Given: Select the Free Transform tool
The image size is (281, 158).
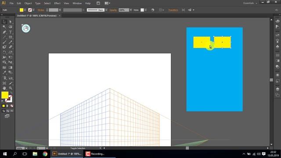Looking at the screenshot, I should pos(11,57).
